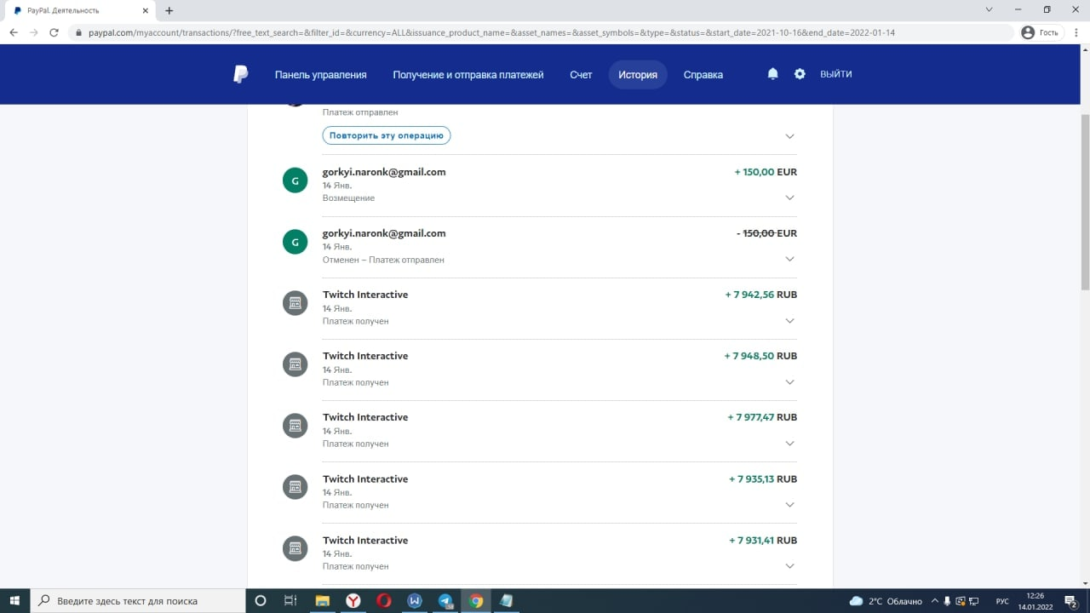The height and width of the screenshot is (613, 1090).
Task: Click the PayPal logo in header
Action: (x=241, y=74)
